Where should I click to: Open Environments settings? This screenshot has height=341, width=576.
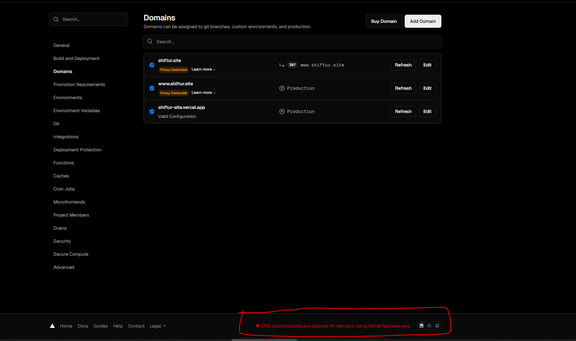click(68, 97)
